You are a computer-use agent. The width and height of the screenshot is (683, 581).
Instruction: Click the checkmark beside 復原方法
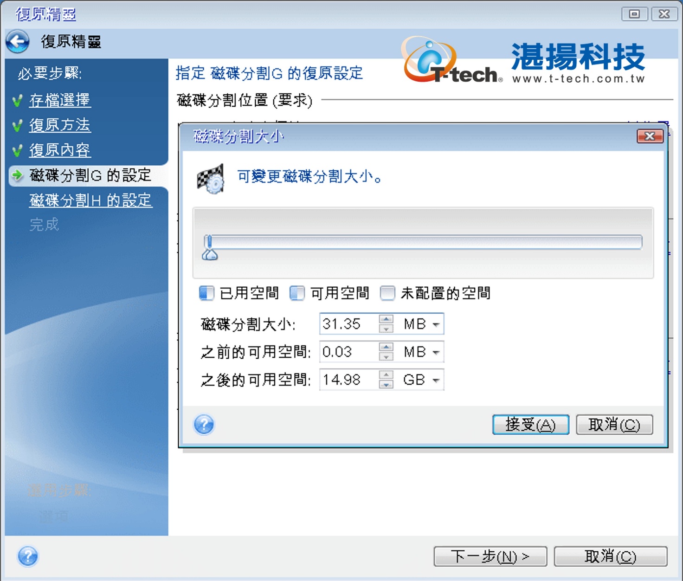(x=18, y=126)
